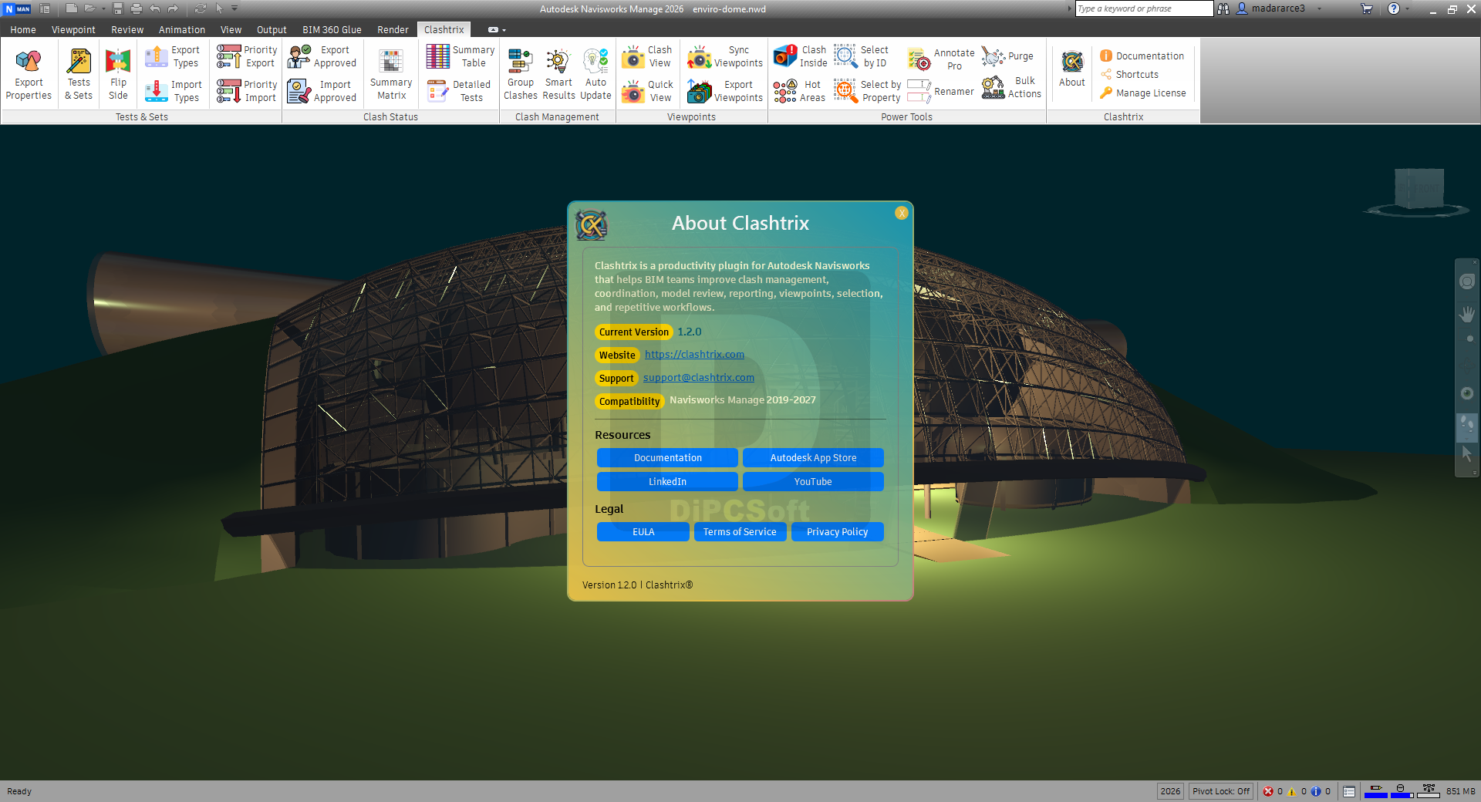Switch to the Viewpoint ribbon tab
Image resolution: width=1481 pixels, height=802 pixels.
[73, 30]
